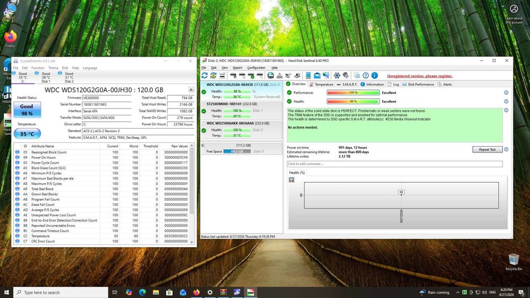Screen dimensions: 530x298
Task: Switch to the Temperature tab
Action: click(321, 84)
